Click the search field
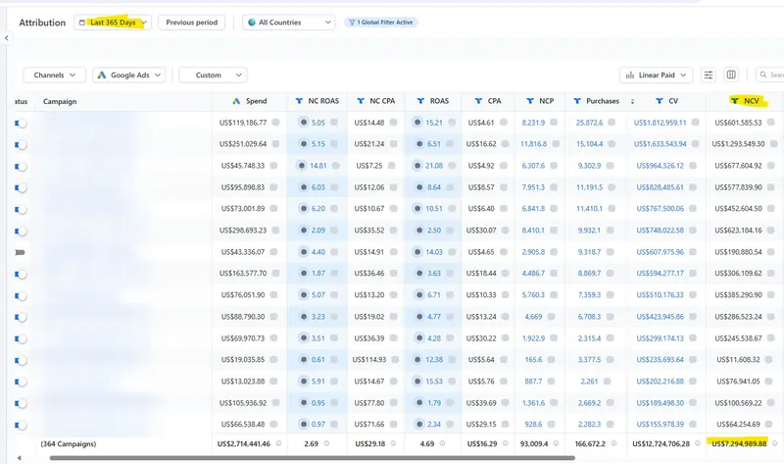 pos(770,76)
